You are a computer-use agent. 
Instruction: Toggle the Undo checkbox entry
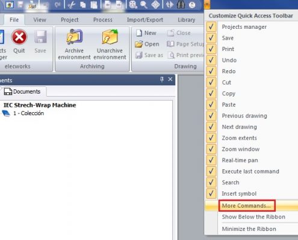(x=211, y=60)
